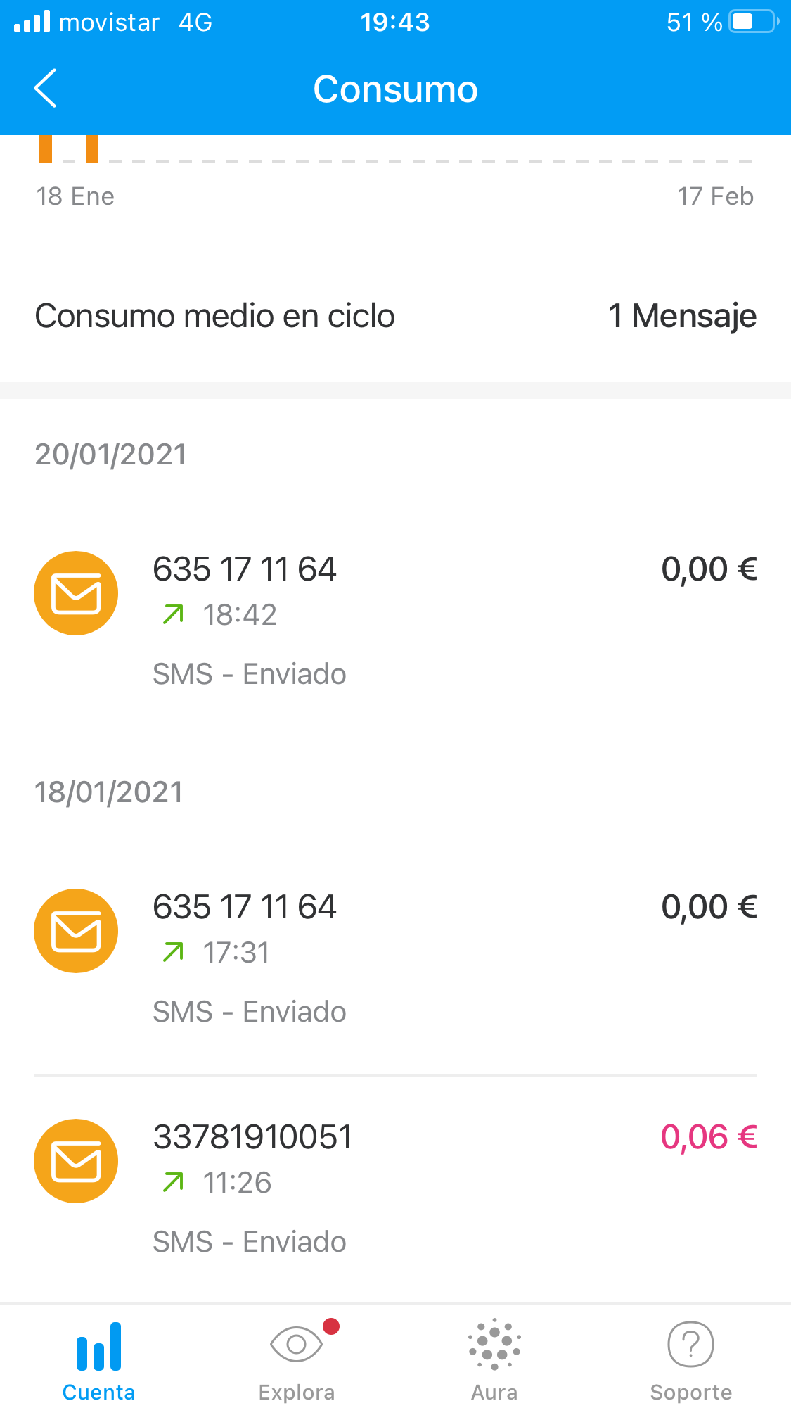Tap the 1 Mensaje value
Viewport: 791px width, 1408px height.
pyautogui.click(x=682, y=316)
